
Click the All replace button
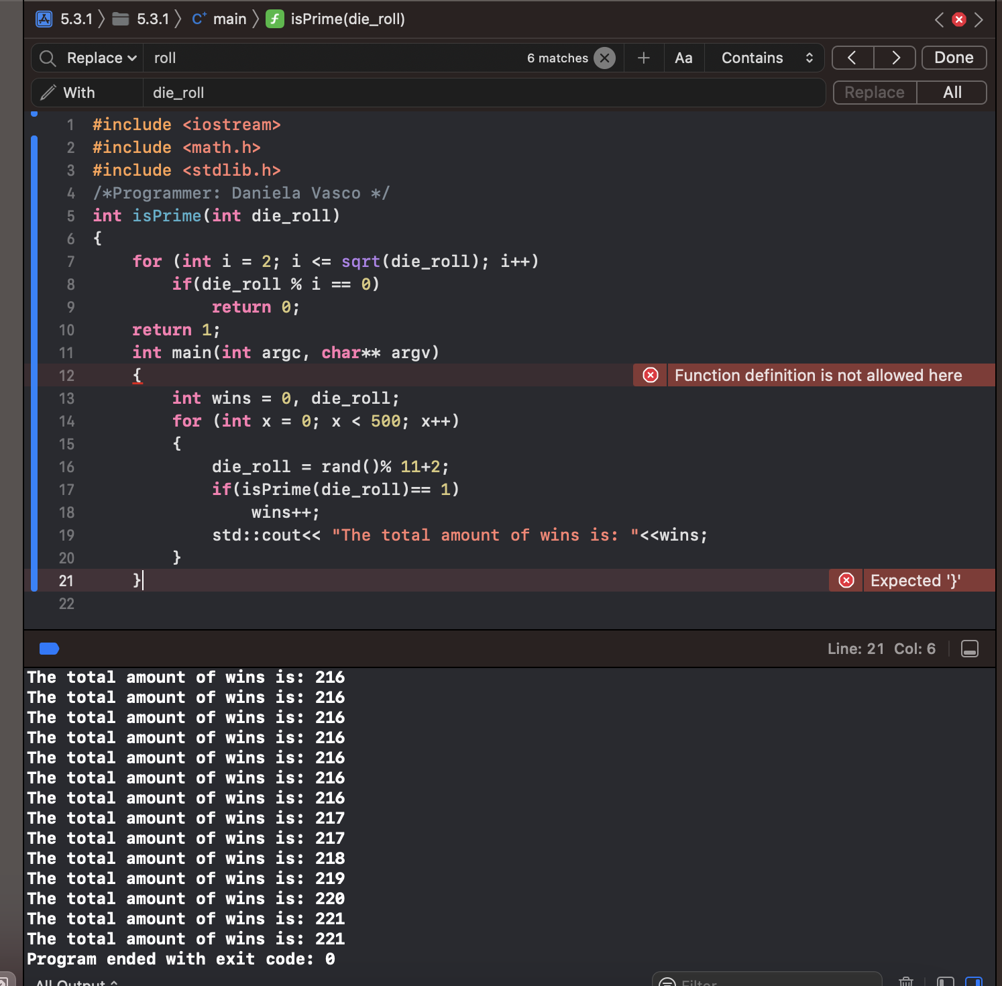pyautogui.click(x=952, y=93)
